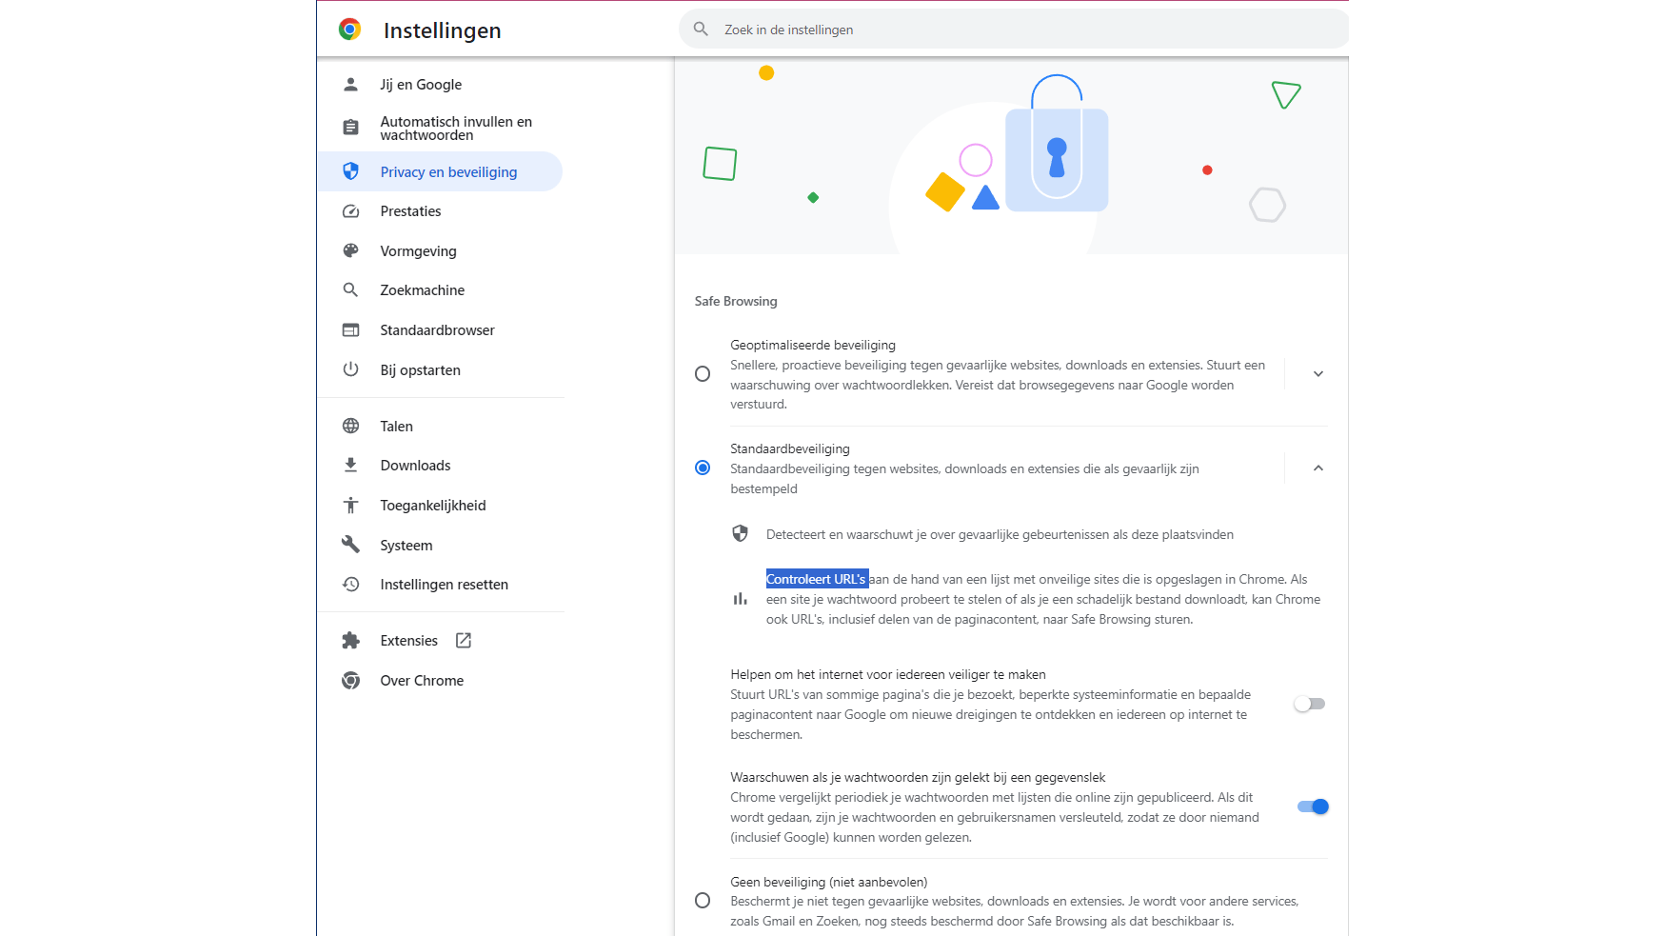This screenshot has width=1664, height=936.
Task: Collapse Standaardbeveiliging details chevron
Action: coord(1317,468)
